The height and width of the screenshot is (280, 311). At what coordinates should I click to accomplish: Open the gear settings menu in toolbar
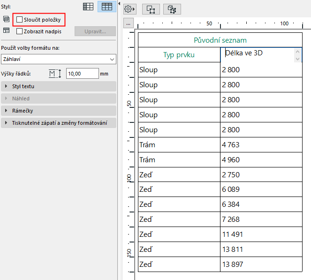point(129,9)
